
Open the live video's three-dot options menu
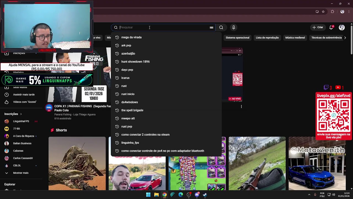pyautogui.click(x=241, y=106)
